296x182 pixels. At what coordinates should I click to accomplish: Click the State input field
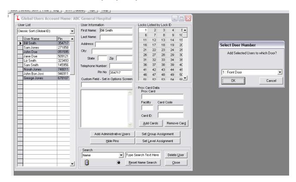coord(103,58)
